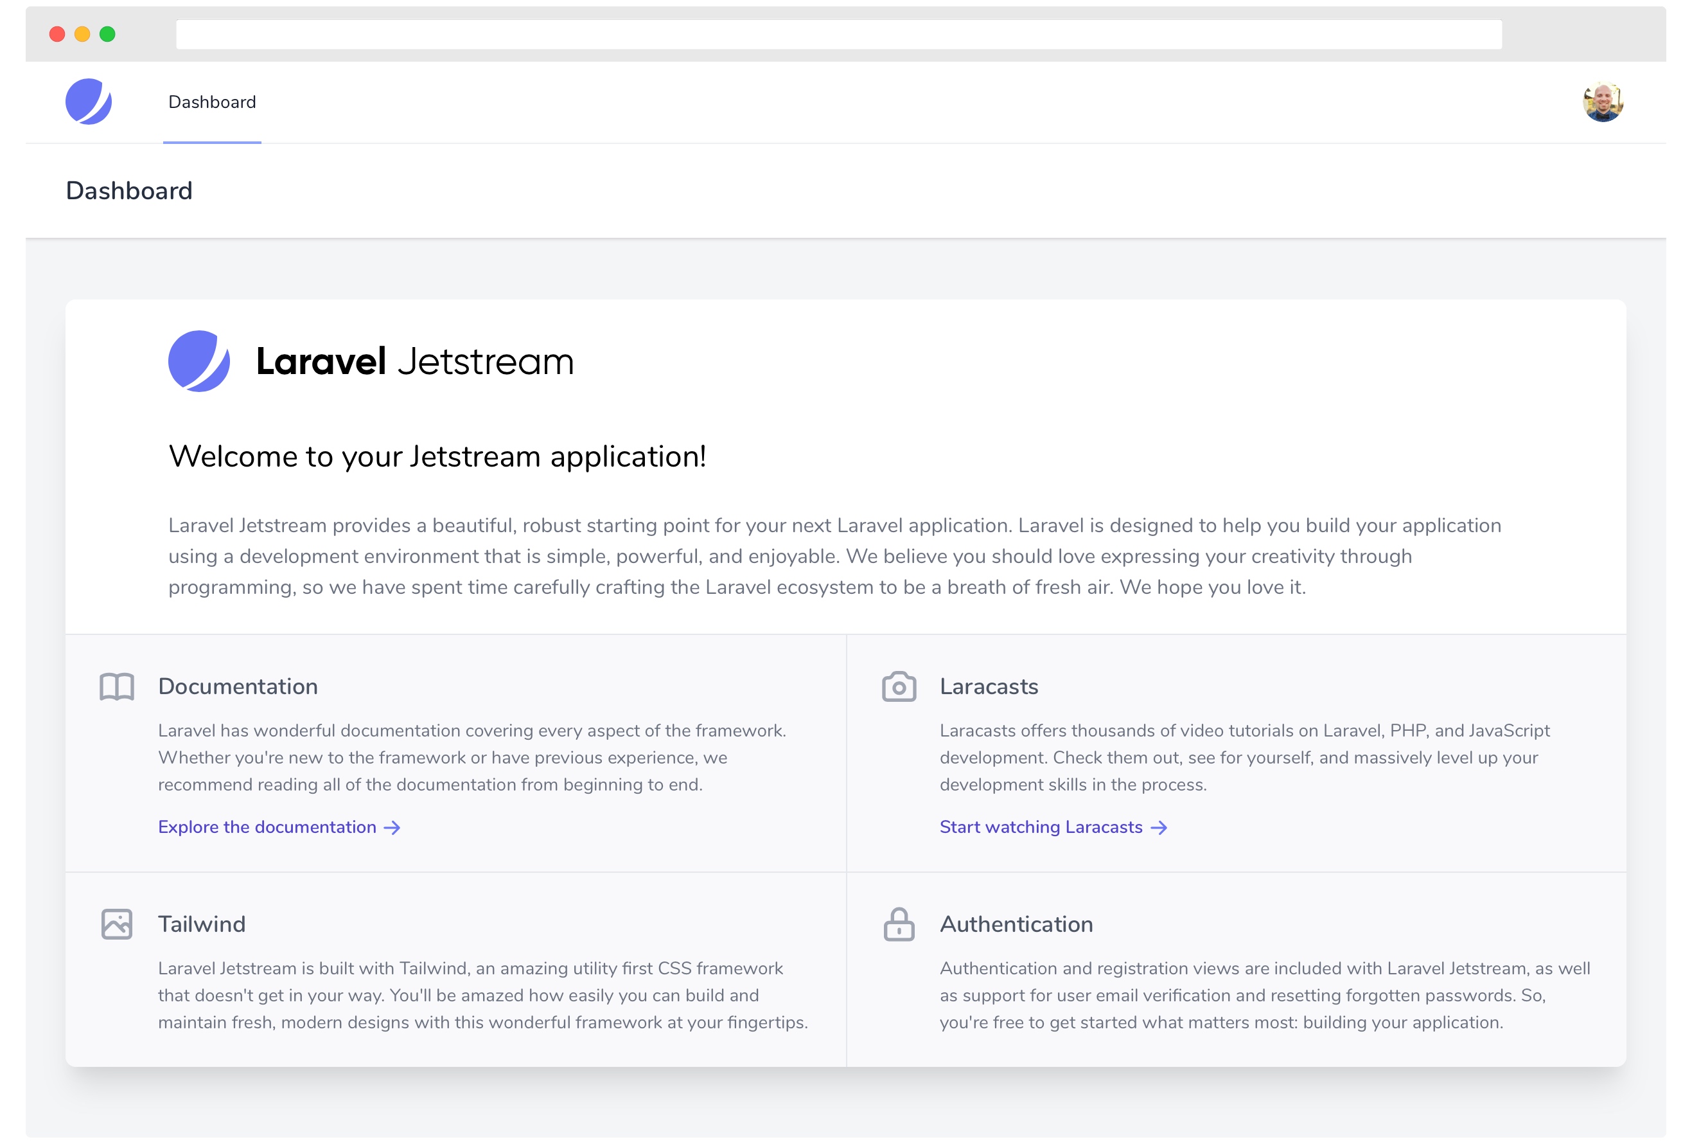Click the Documentation book icon
This screenshot has height=1144, width=1692.
116,686
